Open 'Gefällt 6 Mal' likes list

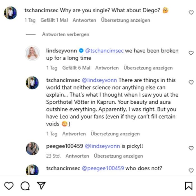(x=76, y=68)
